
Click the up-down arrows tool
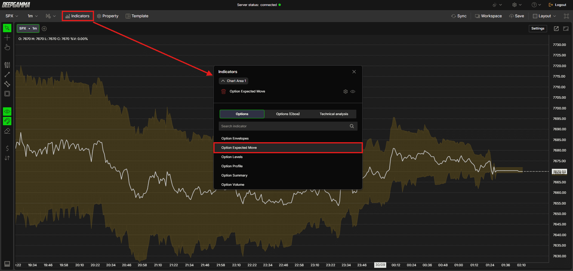click(x=7, y=158)
